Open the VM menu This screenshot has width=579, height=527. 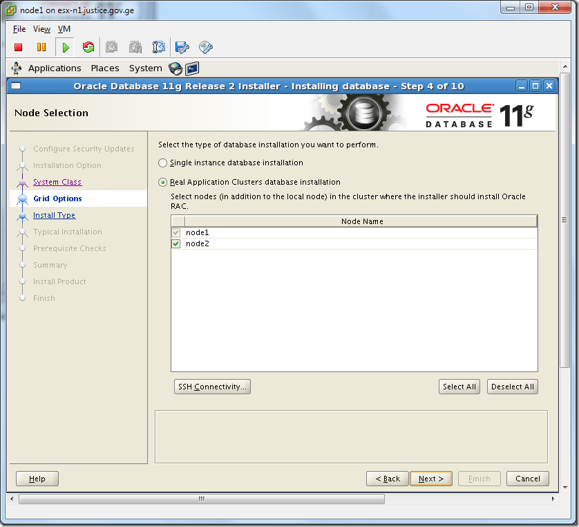[x=64, y=29]
